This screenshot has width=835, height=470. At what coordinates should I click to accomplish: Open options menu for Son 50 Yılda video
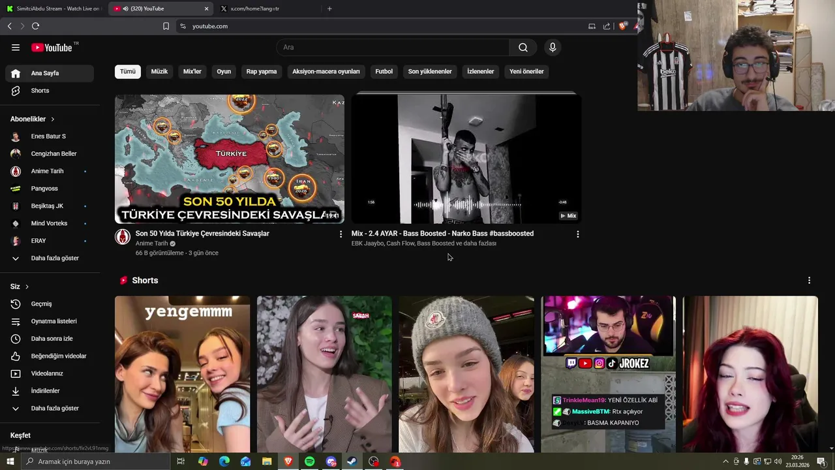(x=341, y=234)
